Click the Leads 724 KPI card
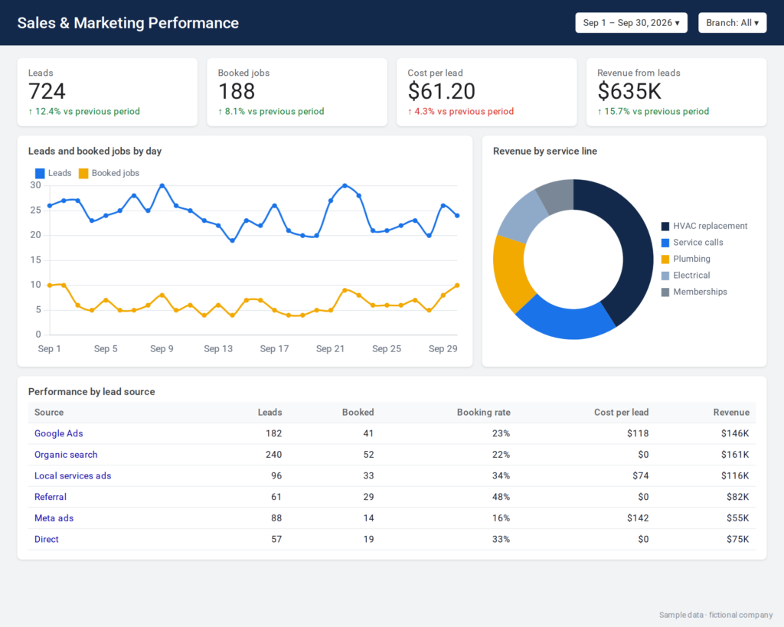Image resolution: width=784 pixels, height=627 pixels. (107, 92)
